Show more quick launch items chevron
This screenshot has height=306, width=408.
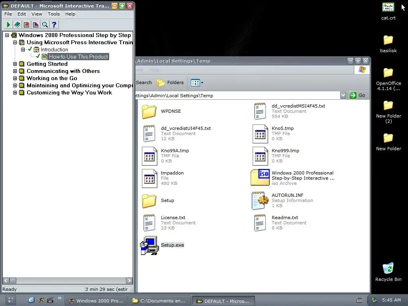click(x=60, y=298)
